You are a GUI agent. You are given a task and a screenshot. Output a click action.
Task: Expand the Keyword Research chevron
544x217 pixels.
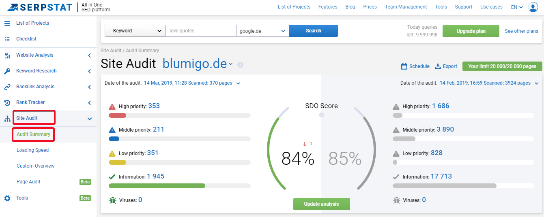(x=89, y=71)
